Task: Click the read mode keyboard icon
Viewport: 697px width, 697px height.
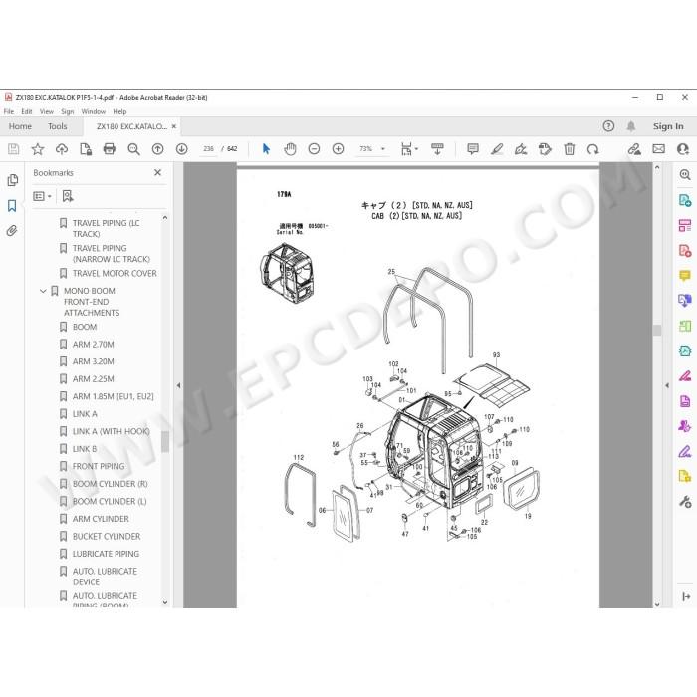Action: [437, 149]
